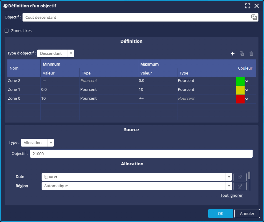Click the edit icon for Région allocation
Screen dimensions: 264x222
(x=240, y=186)
